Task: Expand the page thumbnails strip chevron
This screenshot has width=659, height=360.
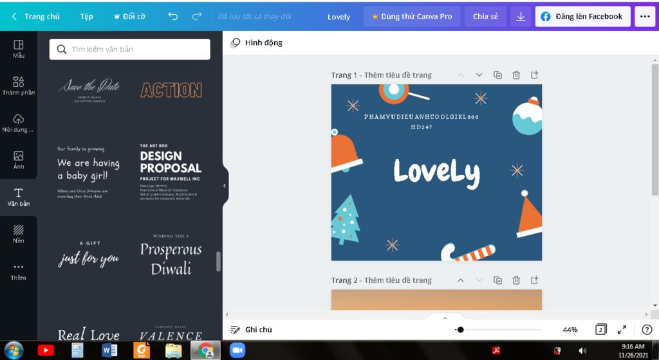Action: (445, 318)
